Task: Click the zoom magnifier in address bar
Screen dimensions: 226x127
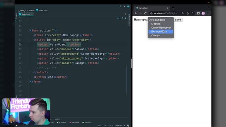Action: [x=183, y=13]
